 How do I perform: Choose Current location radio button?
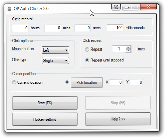14,82
